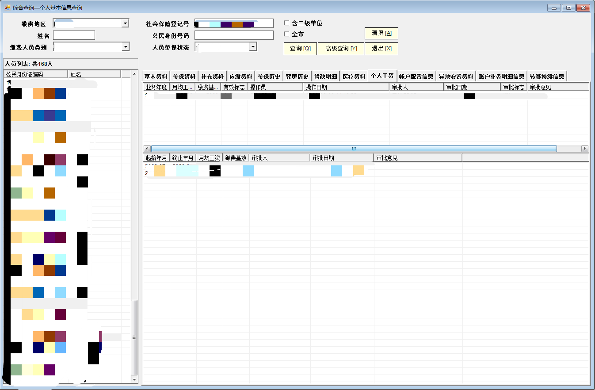The image size is (595, 390).
Task: Click the horizontal scrollbar right arrow
Action: [585, 149]
